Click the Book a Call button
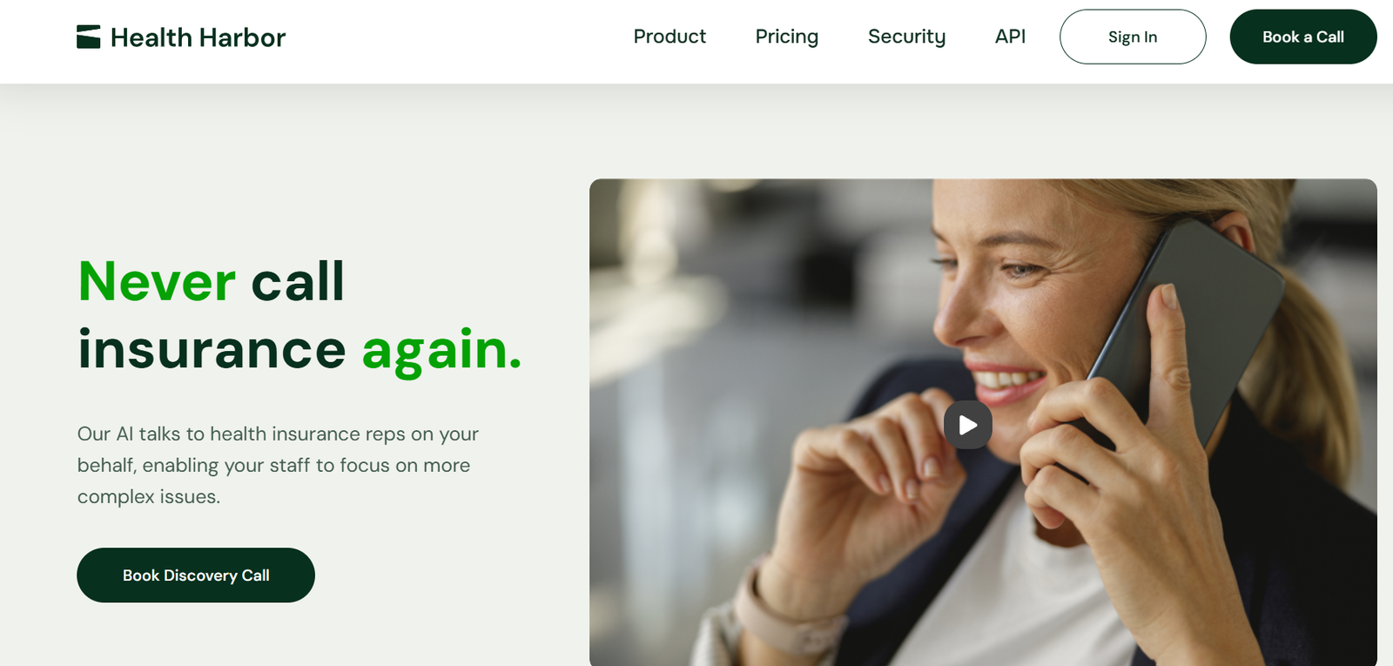The image size is (1393, 666). 1303,37
